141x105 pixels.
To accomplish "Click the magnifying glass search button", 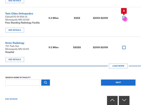I will [x=45, y=83].
